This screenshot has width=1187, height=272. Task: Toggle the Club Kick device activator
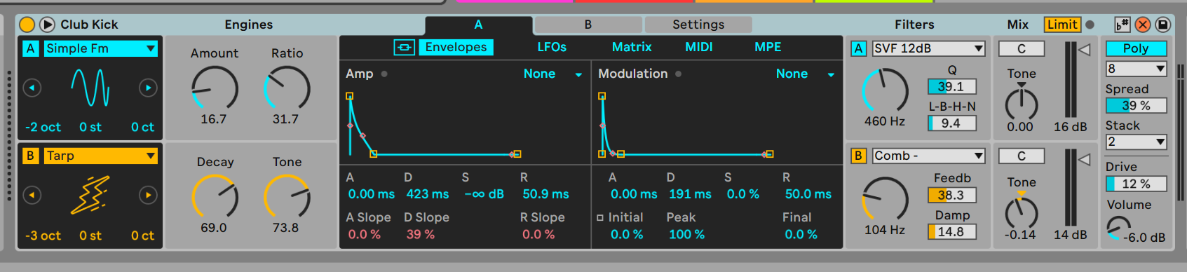[x=27, y=25]
